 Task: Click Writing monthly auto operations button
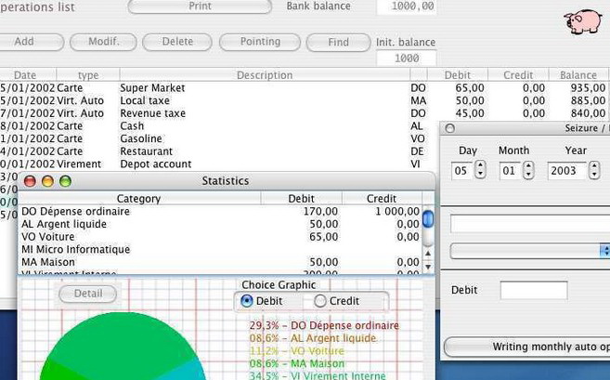click(527, 347)
